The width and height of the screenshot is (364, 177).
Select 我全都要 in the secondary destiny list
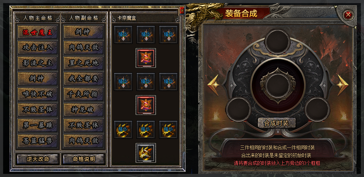(84, 79)
